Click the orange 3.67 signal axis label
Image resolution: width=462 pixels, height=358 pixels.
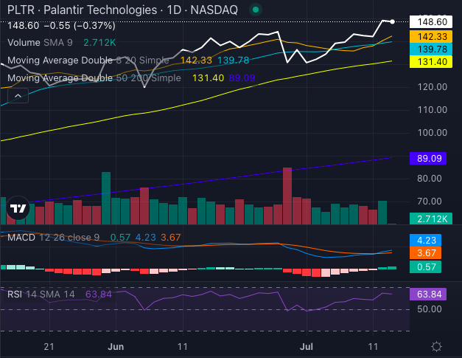tap(425, 253)
